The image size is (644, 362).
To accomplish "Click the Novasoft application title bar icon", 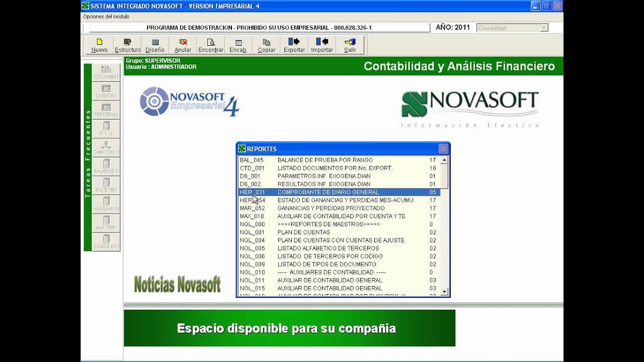I will tap(85, 6).
